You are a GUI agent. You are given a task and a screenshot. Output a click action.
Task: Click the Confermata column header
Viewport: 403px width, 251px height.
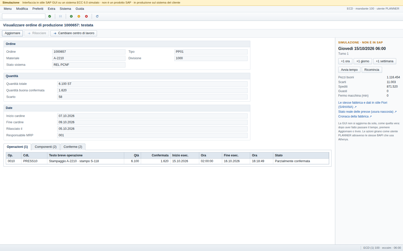156,155
